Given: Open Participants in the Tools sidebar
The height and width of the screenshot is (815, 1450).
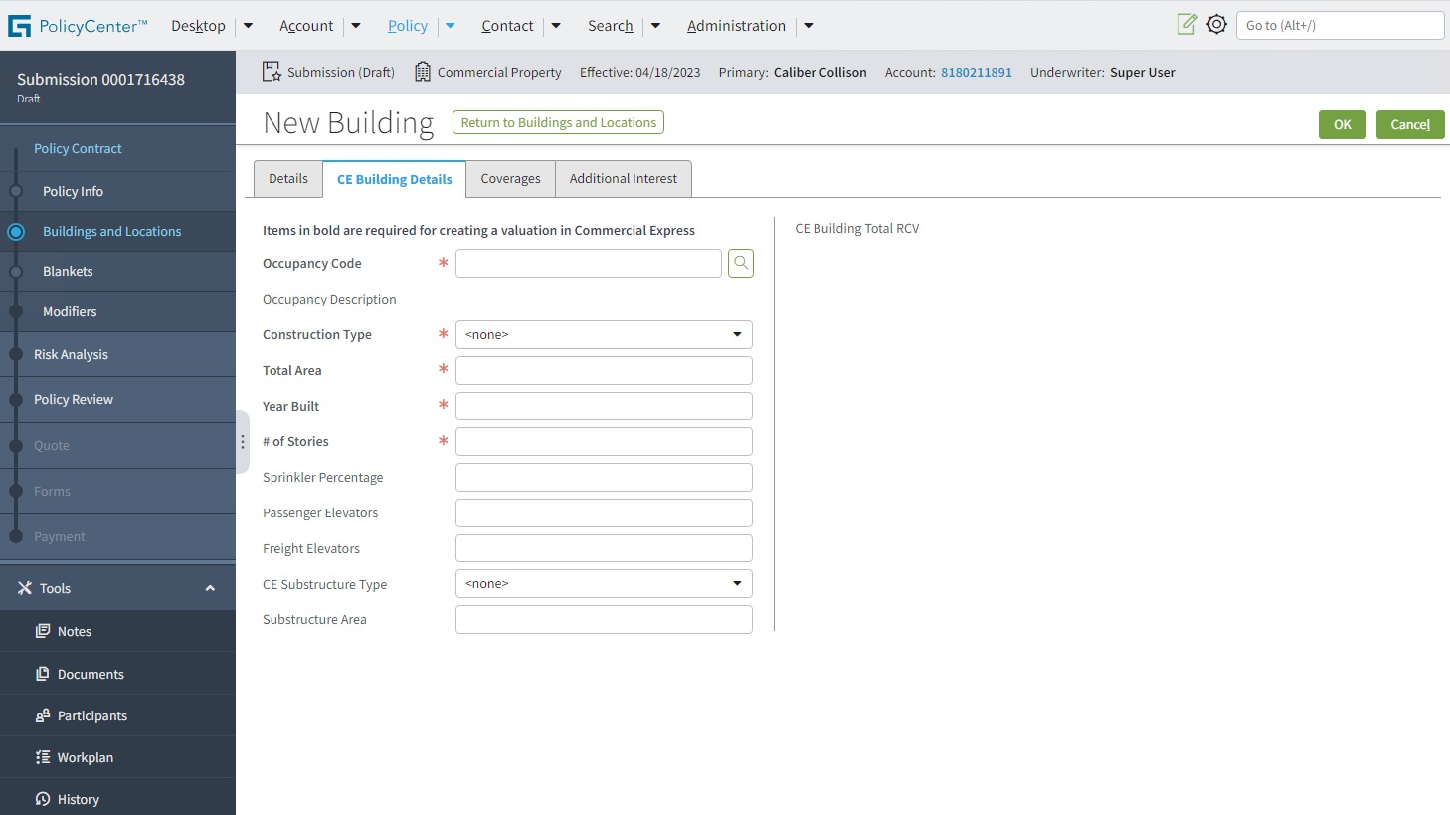Looking at the screenshot, I should coord(91,715).
